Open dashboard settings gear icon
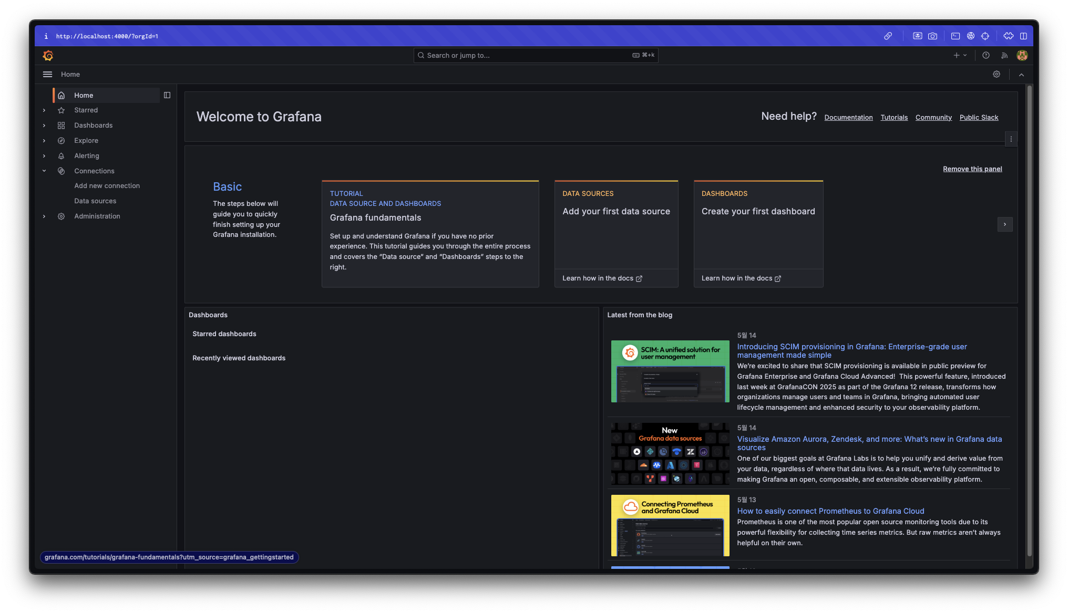Image resolution: width=1068 pixels, height=613 pixels. (x=997, y=74)
